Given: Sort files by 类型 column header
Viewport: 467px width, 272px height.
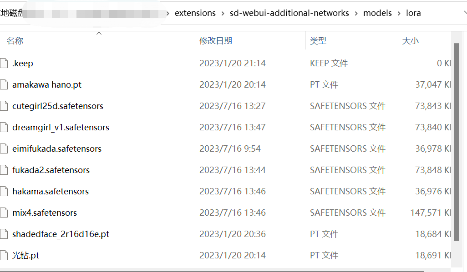Looking at the screenshot, I should pos(318,41).
